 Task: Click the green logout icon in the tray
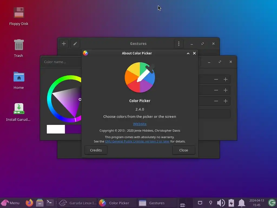click(272, 203)
